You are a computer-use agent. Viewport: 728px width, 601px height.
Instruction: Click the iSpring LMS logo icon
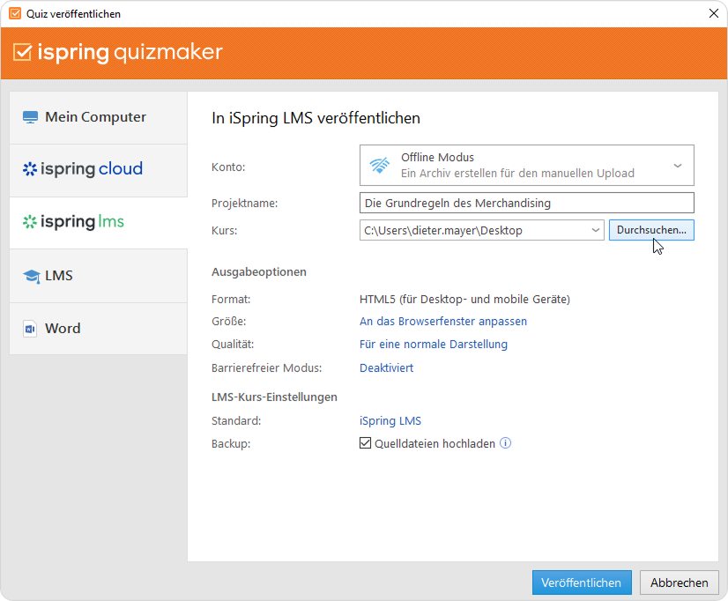coord(32,222)
